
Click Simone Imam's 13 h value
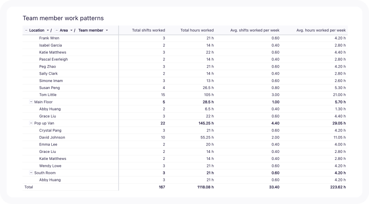(210, 80)
